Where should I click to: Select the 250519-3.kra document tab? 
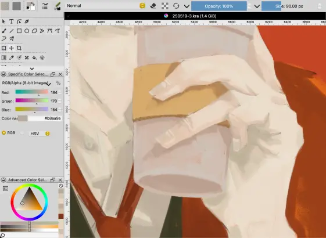click(x=195, y=16)
